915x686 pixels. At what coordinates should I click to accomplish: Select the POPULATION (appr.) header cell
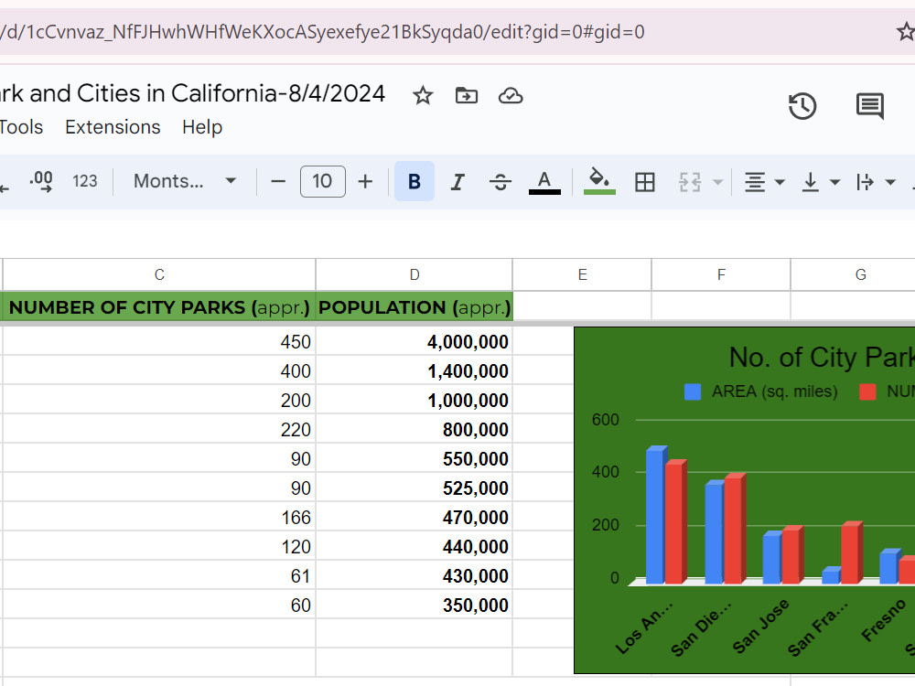[x=414, y=306]
